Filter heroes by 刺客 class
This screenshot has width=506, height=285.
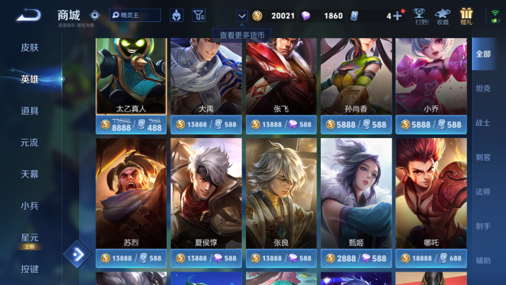(483, 157)
